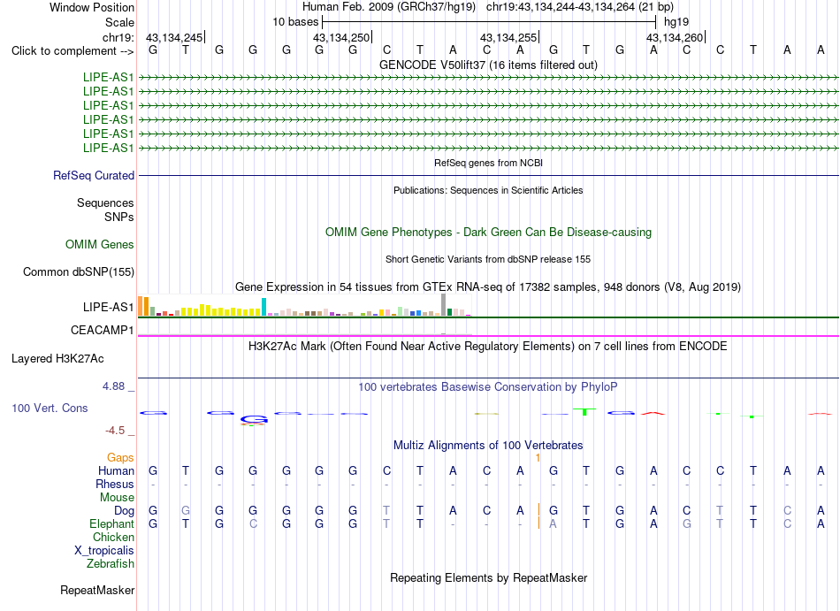Click the 'CEACAMP1' GTEx gene label
Screen dimensions: 840x611
(102, 331)
